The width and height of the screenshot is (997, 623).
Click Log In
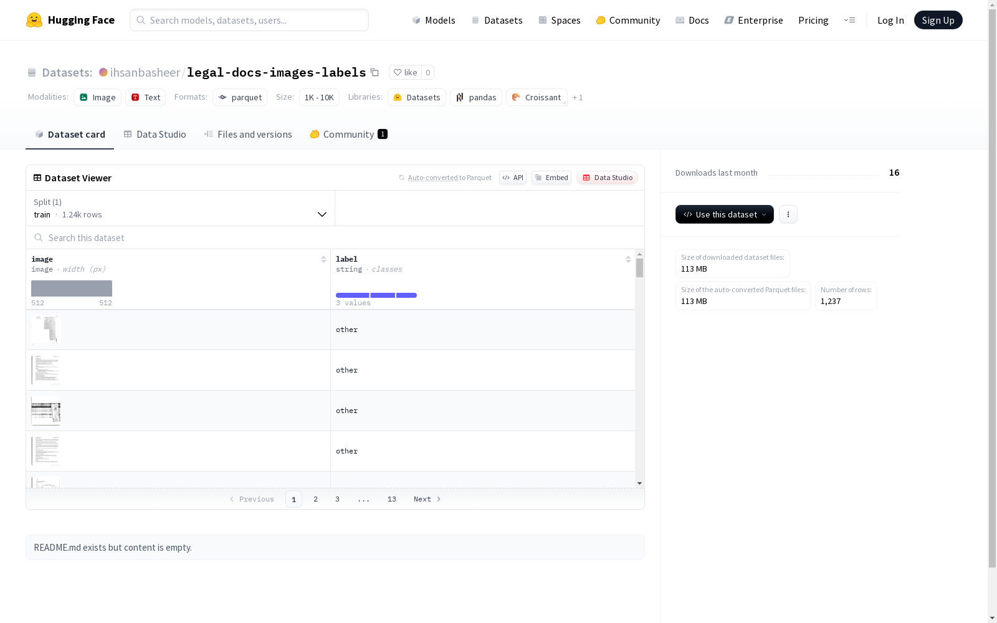(x=890, y=20)
